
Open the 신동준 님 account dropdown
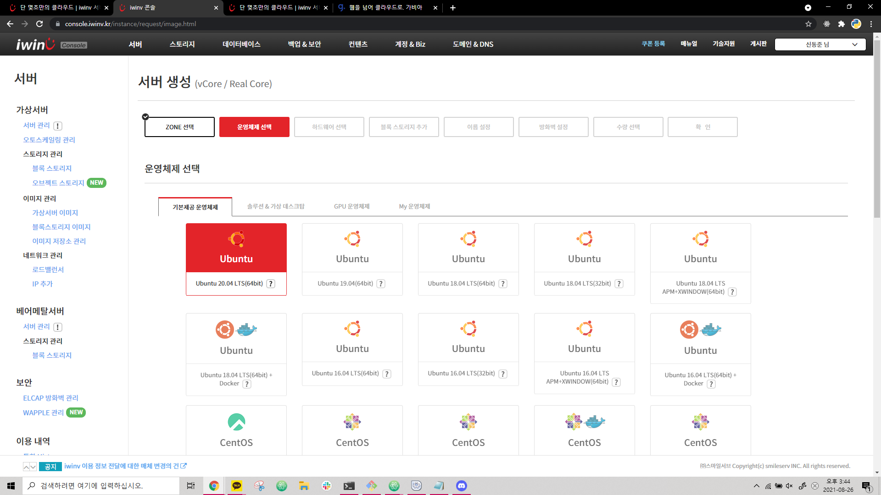pos(820,44)
